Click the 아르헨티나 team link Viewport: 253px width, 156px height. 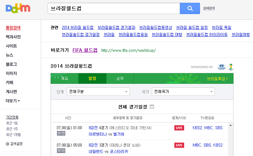pyautogui.click(x=98, y=134)
